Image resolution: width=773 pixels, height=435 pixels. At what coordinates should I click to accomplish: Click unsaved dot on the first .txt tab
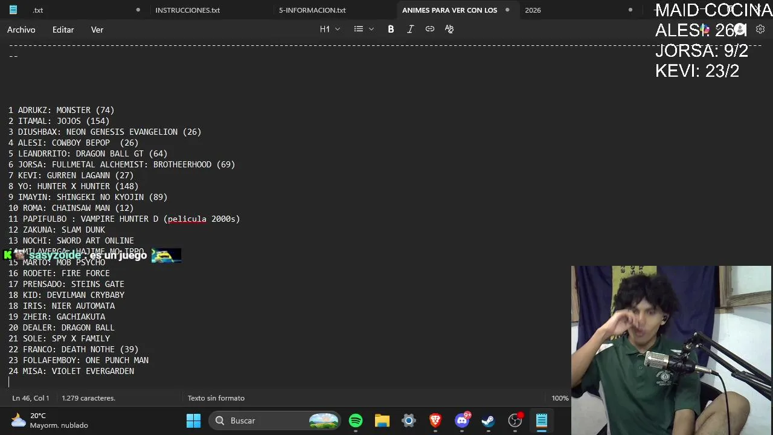[138, 10]
